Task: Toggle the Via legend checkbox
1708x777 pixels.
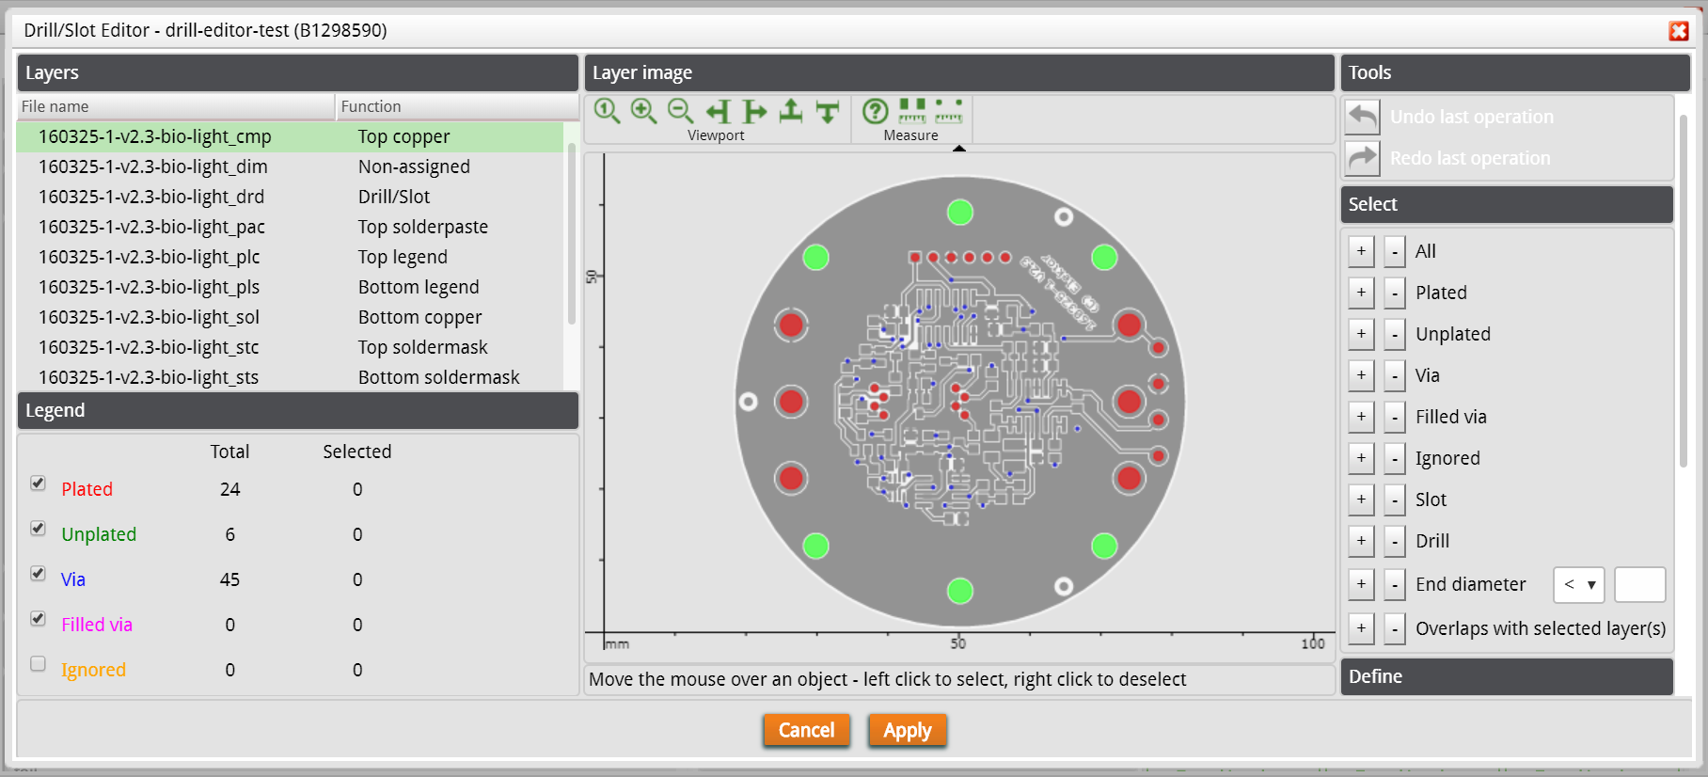Action: tap(38, 573)
